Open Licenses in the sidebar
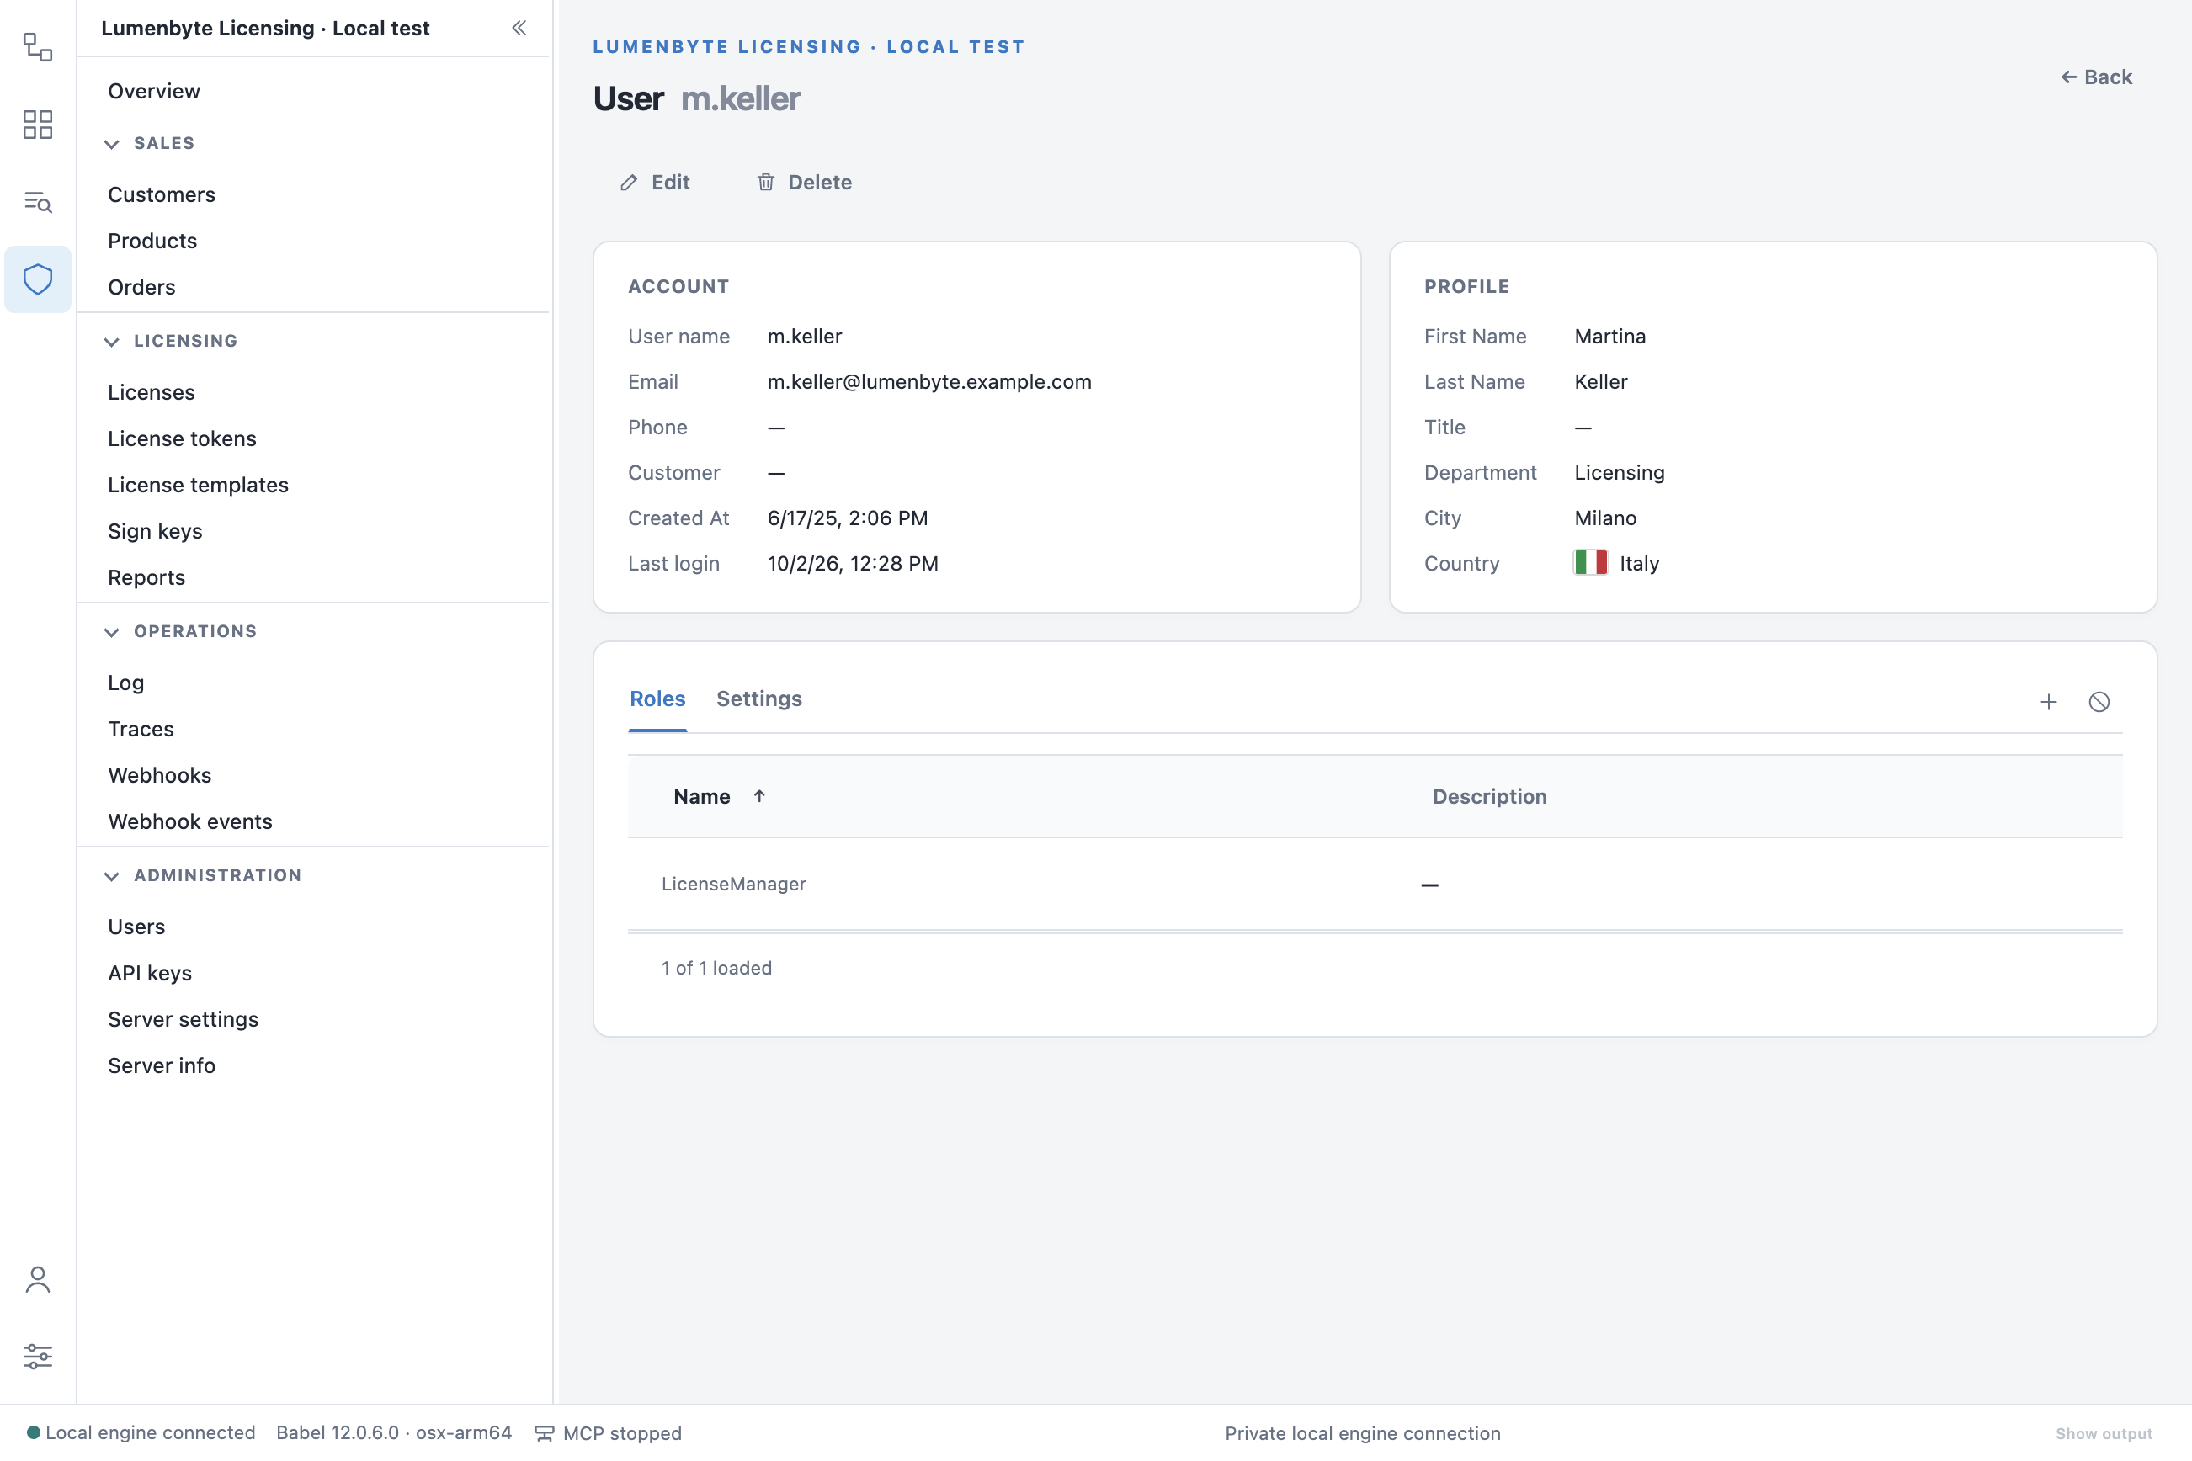The image size is (2192, 1461). [151, 392]
